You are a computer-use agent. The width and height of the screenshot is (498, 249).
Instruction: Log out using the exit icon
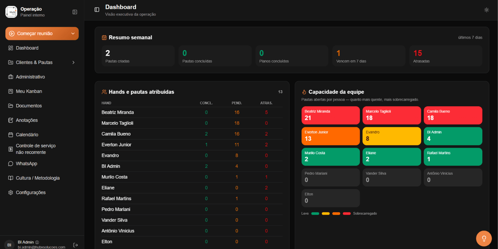[75, 245]
